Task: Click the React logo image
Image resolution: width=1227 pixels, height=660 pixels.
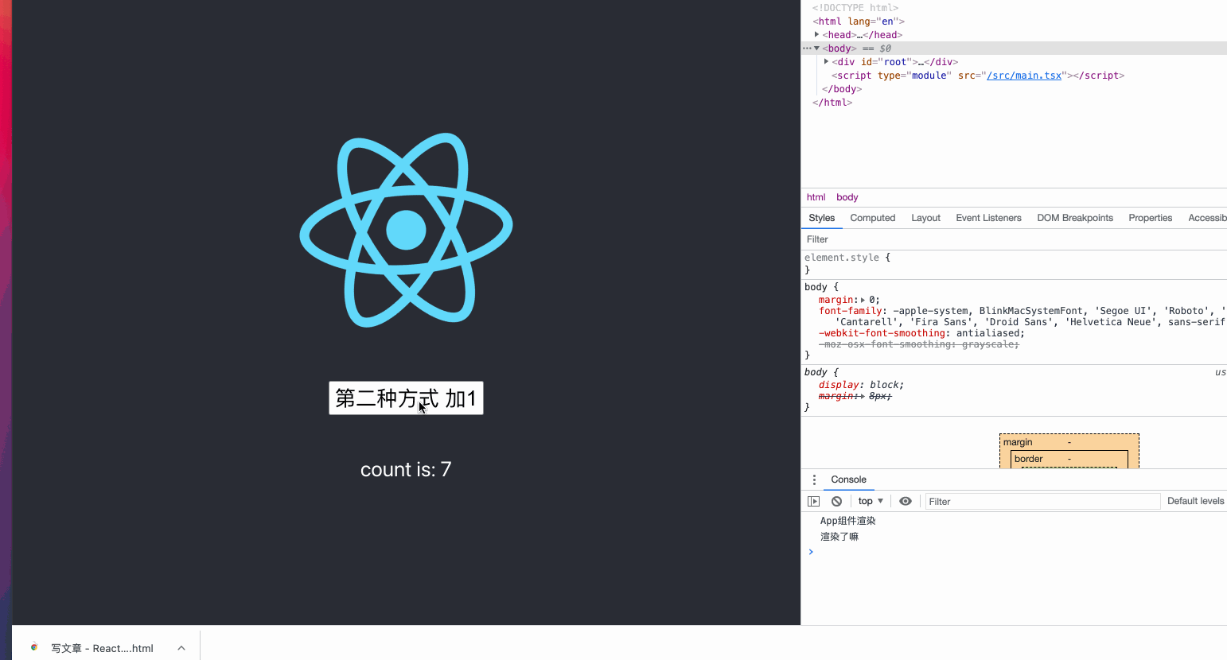Action: (x=406, y=230)
